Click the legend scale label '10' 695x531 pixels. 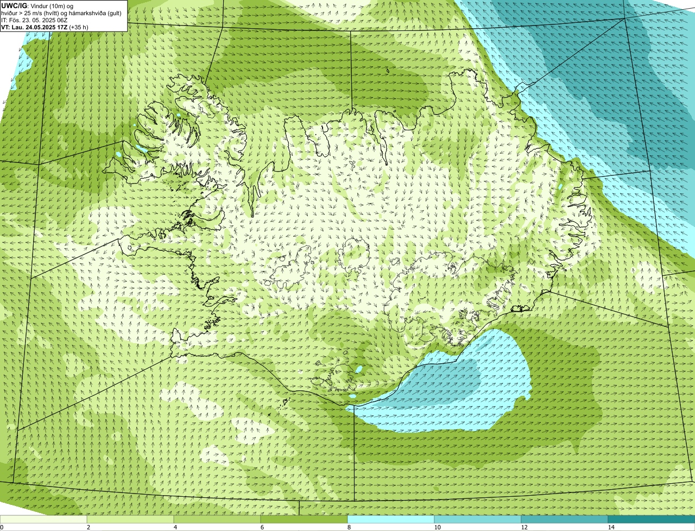point(437,527)
